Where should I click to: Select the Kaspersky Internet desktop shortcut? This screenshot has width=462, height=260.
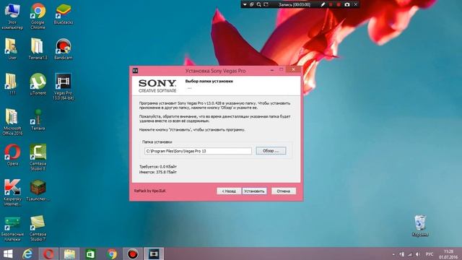pyautogui.click(x=12, y=193)
